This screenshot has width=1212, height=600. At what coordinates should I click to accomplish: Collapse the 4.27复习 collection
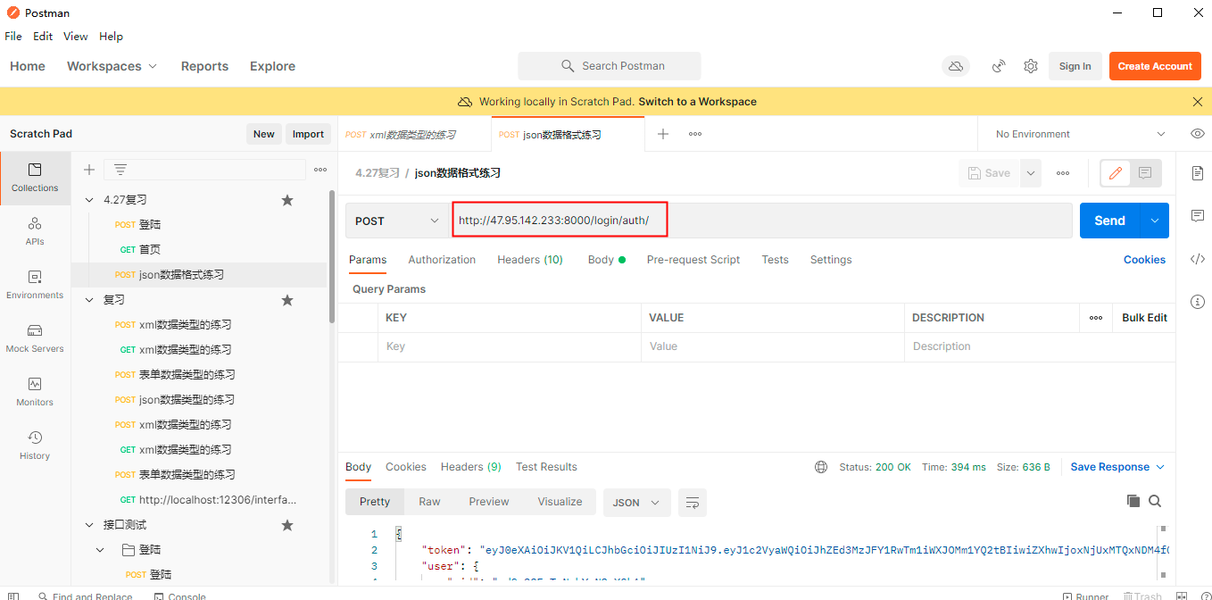pos(89,200)
